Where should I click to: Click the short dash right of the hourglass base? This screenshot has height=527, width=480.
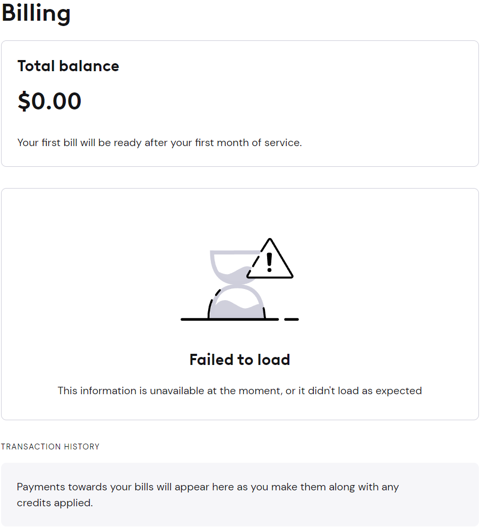pyautogui.click(x=292, y=319)
